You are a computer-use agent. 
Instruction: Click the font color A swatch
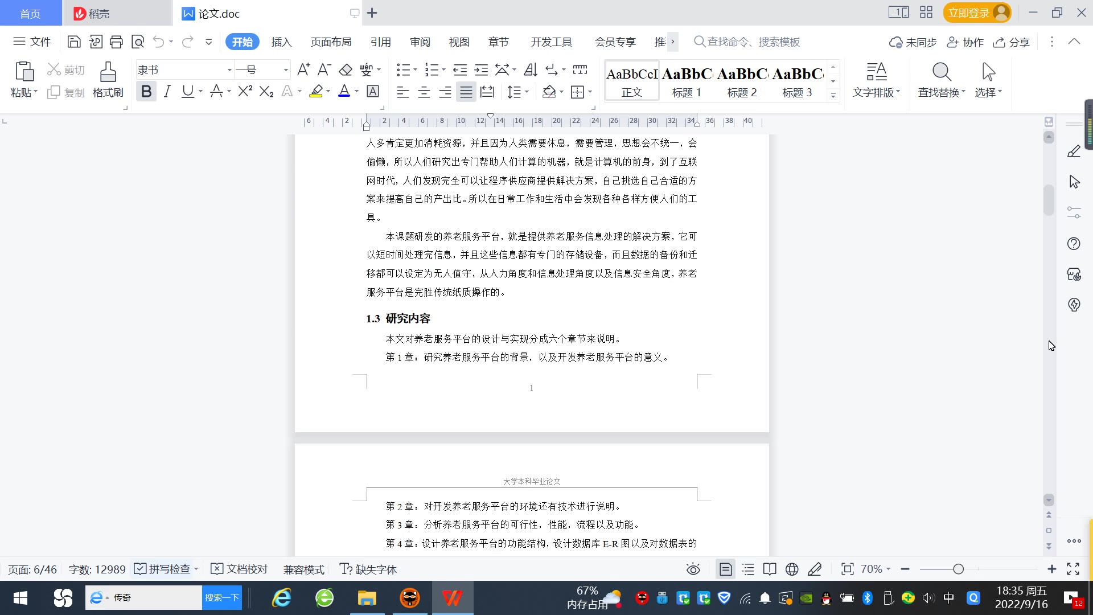pos(344,91)
